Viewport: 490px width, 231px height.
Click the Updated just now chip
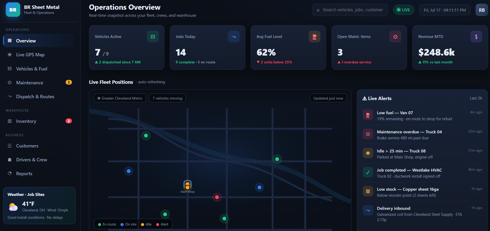point(328,98)
